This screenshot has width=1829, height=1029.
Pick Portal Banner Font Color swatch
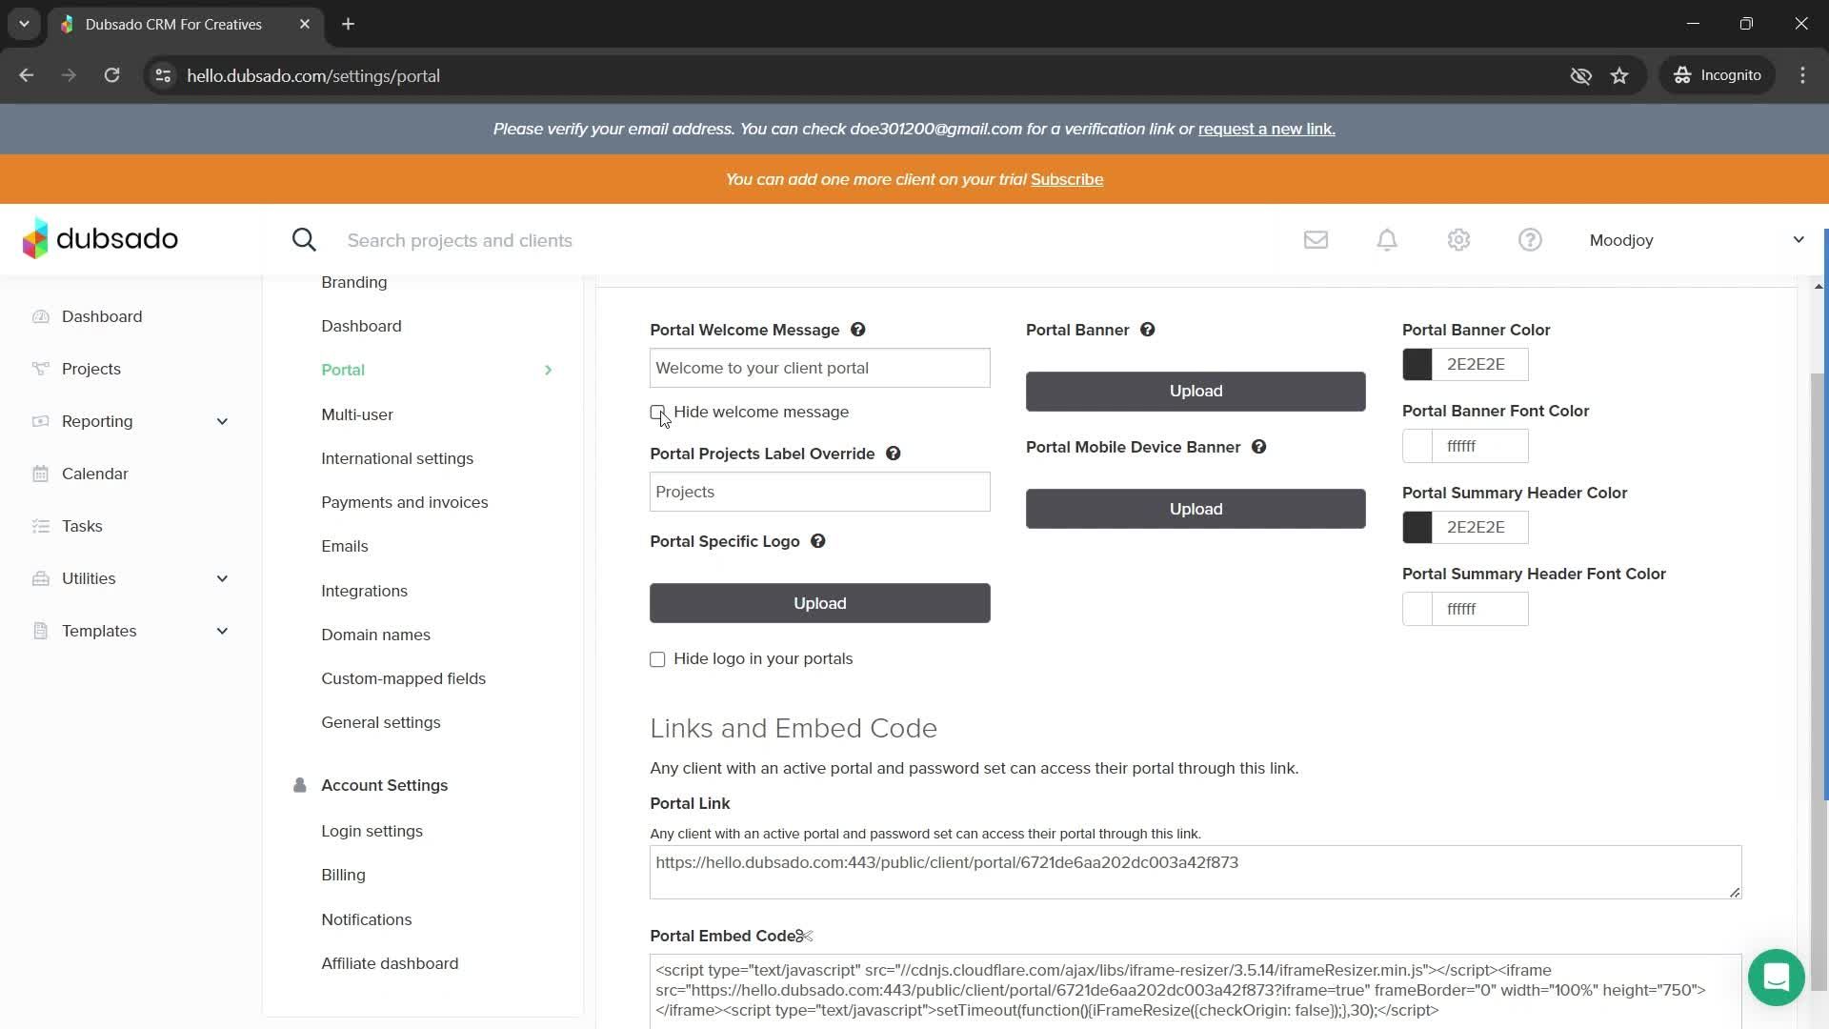click(1417, 446)
